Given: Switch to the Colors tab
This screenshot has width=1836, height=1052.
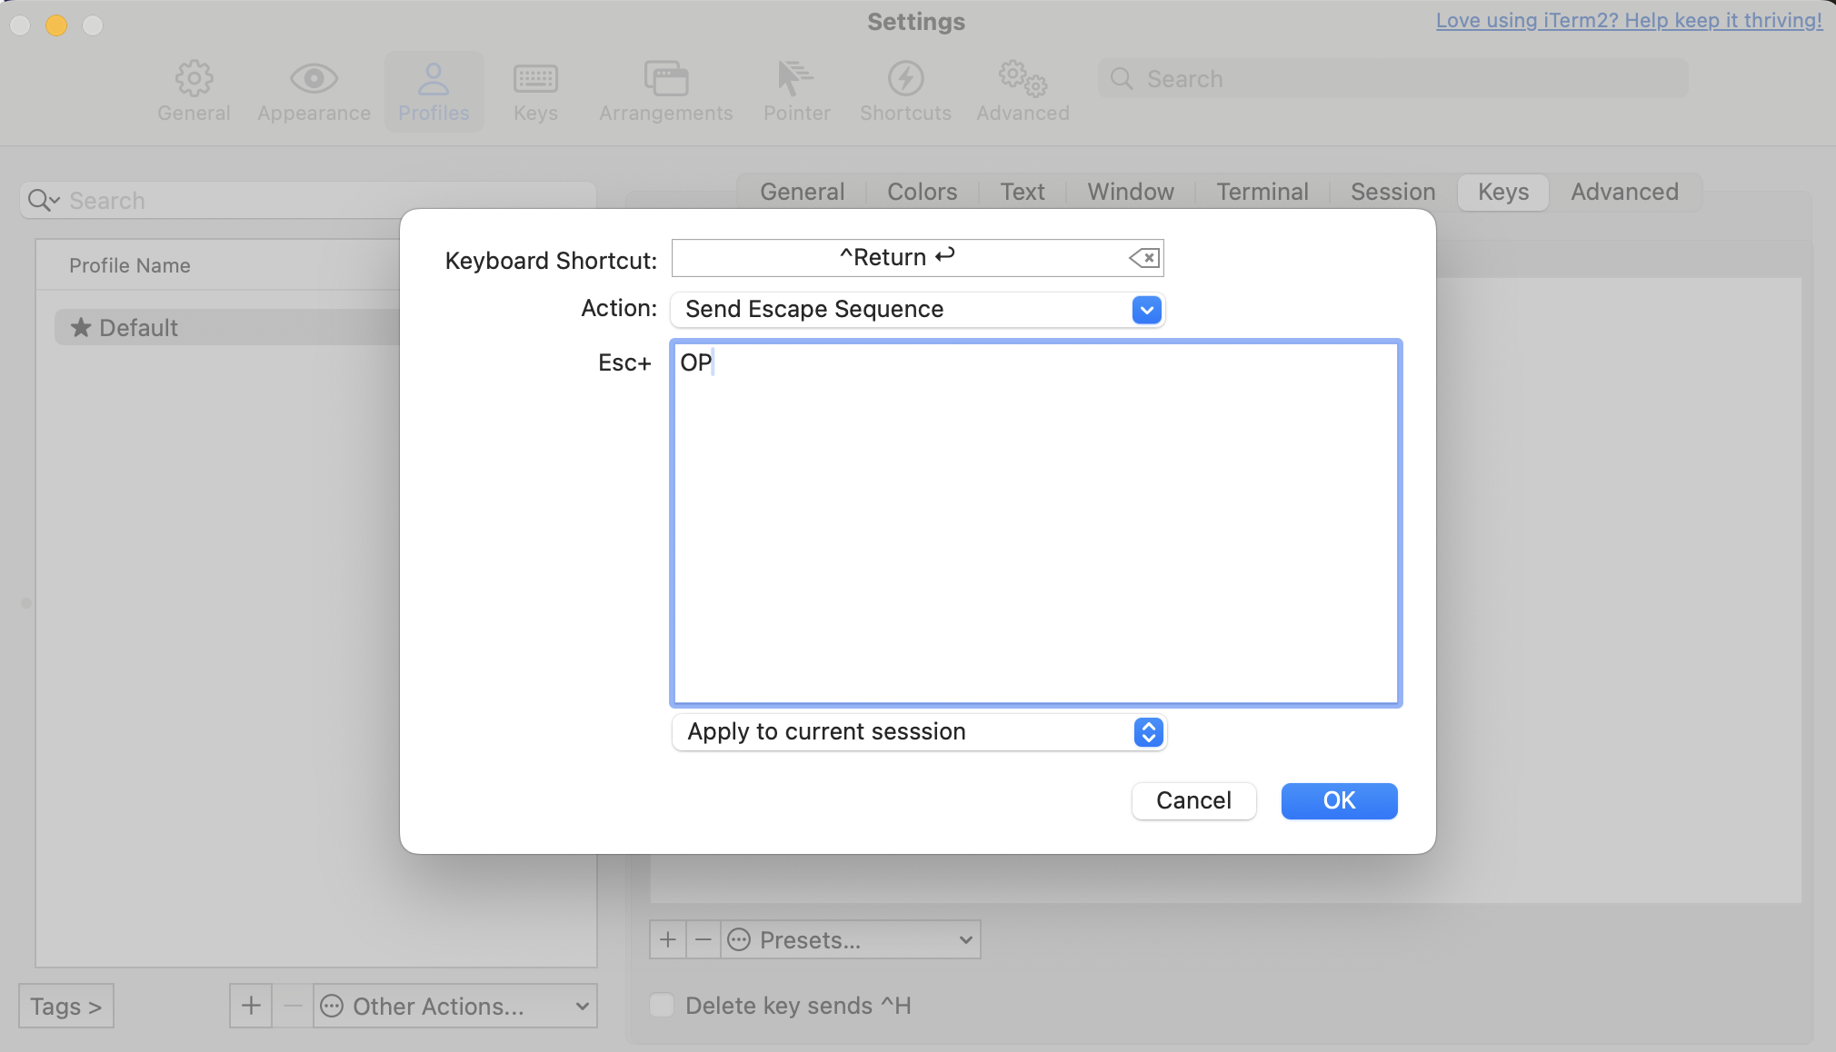Looking at the screenshot, I should pyautogui.click(x=922, y=192).
